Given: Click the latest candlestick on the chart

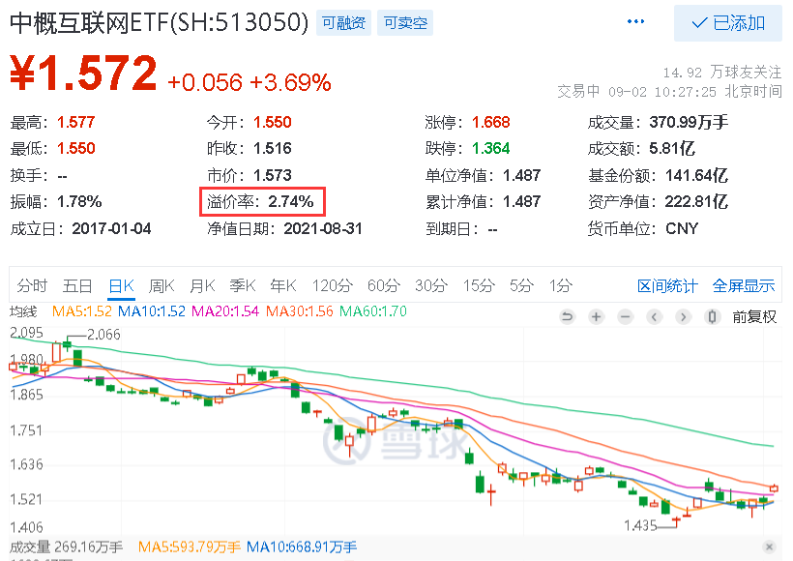Looking at the screenshot, I should [x=774, y=488].
